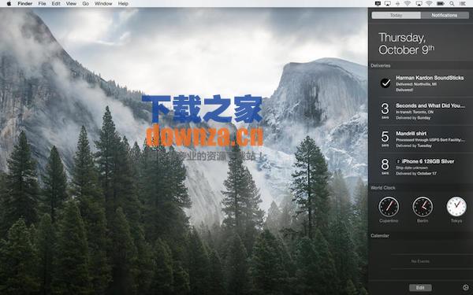The height and width of the screenshot is (295, 473).
Task: Open the Window menu
Action: click(x=103, y=4)
